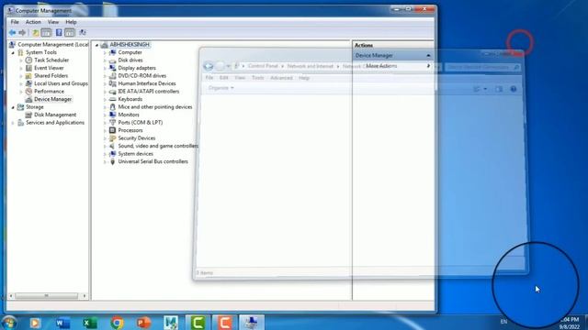This screenshot has height=330, width=588.
Task: Expand the Display adapters category arrow
Action: 105,69
